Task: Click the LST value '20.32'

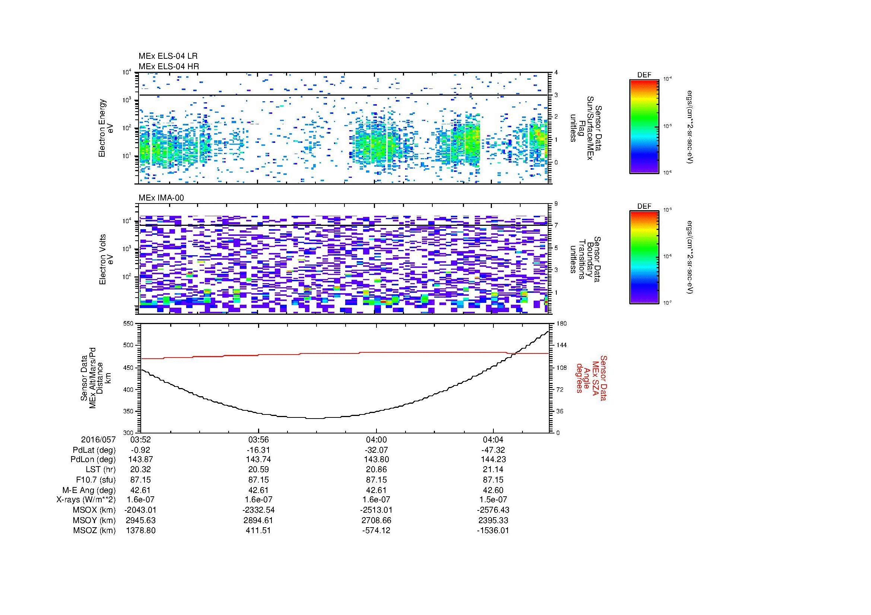Action: [140, 470]
